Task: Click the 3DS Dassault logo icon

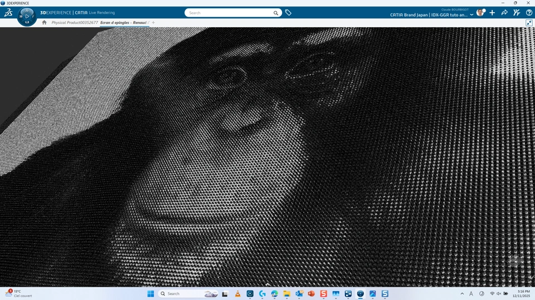Action: click(8, 13)
